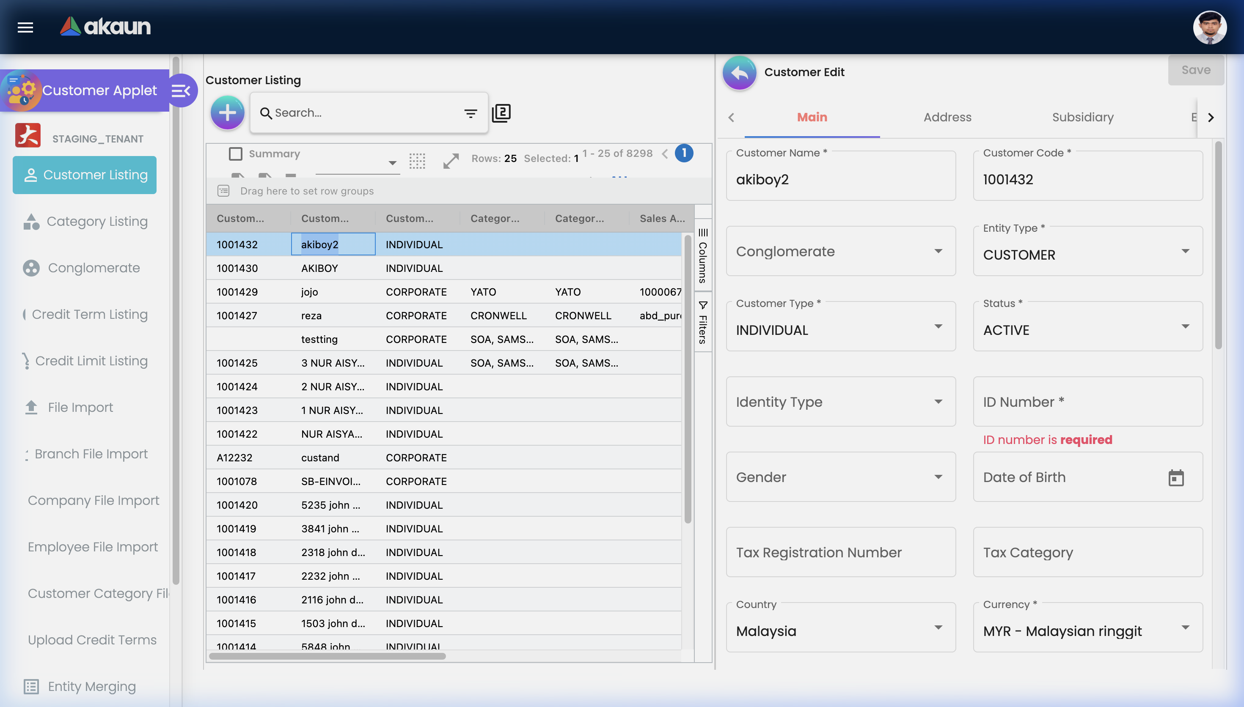
Task: Select Credit Term Listing in the sidebar
Action: pos(90,314)
